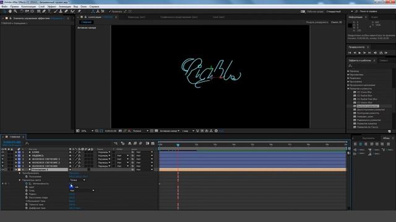This screenshot has height=222, width=396.
Task: Click the light Цвет color swatch
Action: point(71,187)
